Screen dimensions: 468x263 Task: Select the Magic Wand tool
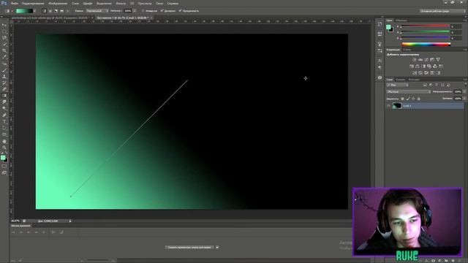(x=4, y=44)
